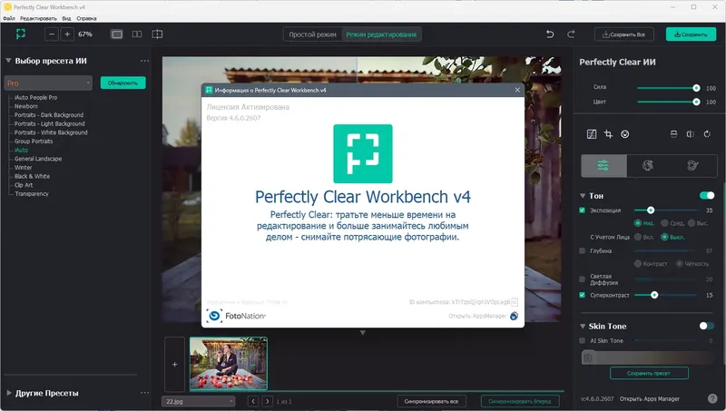
Task: Click the Синхронизировать все button
Action: click(432, 401)
